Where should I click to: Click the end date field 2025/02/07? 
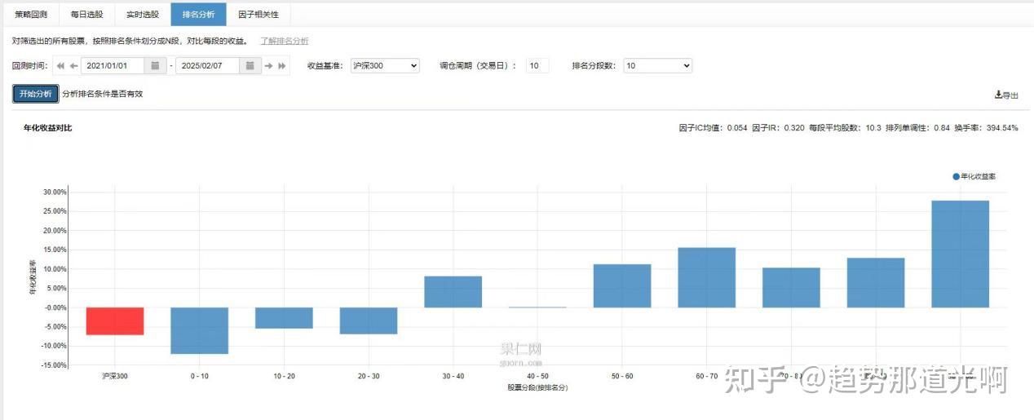click(x=207, y=66)
